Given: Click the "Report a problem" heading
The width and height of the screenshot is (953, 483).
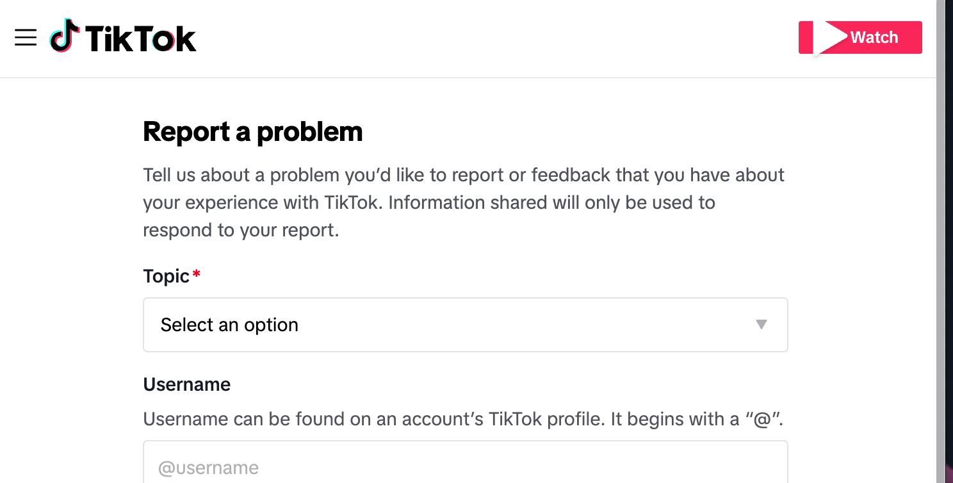Looking at the screenshot, I should point(253,132).
